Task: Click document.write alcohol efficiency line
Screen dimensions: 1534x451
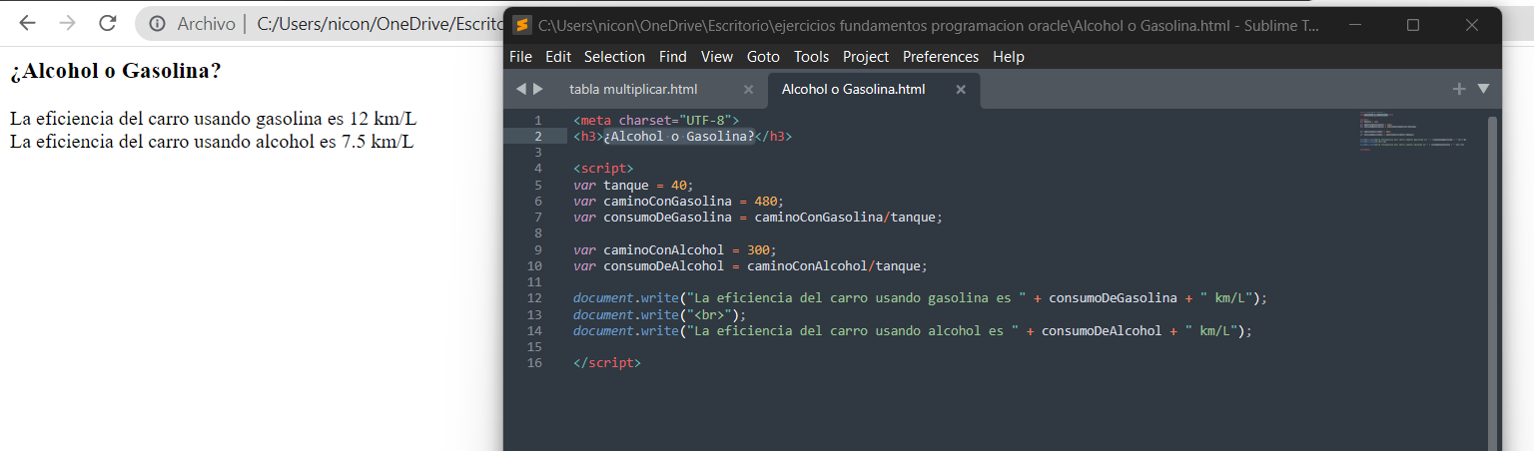Action: click(912, 330)
